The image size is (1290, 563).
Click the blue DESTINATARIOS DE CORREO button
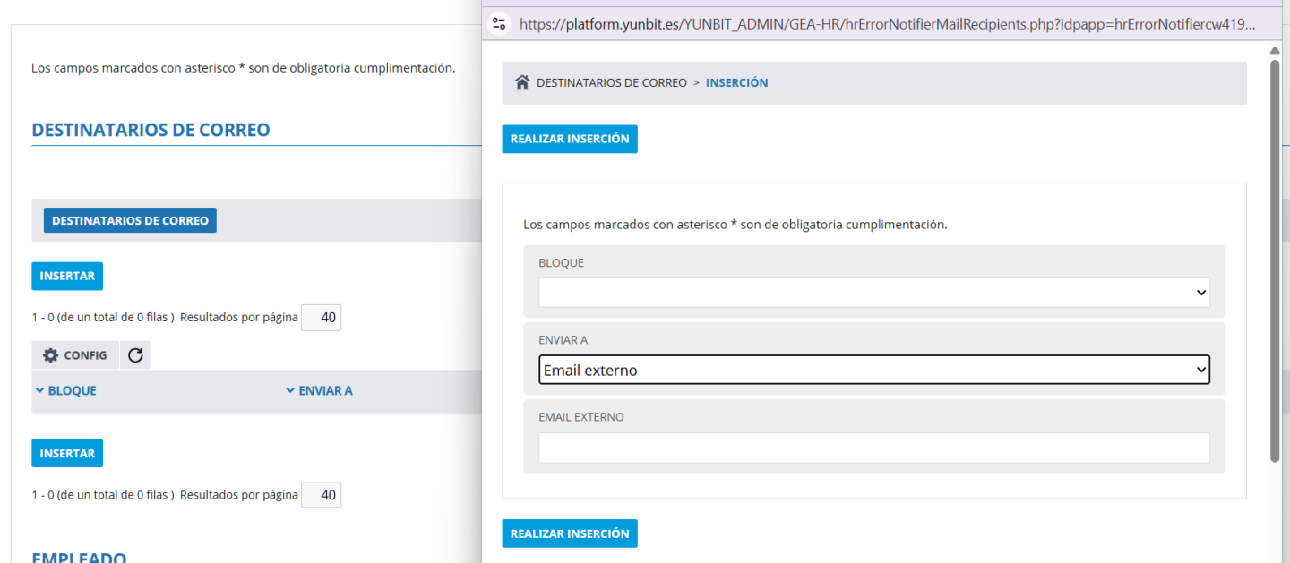point(130,220)
